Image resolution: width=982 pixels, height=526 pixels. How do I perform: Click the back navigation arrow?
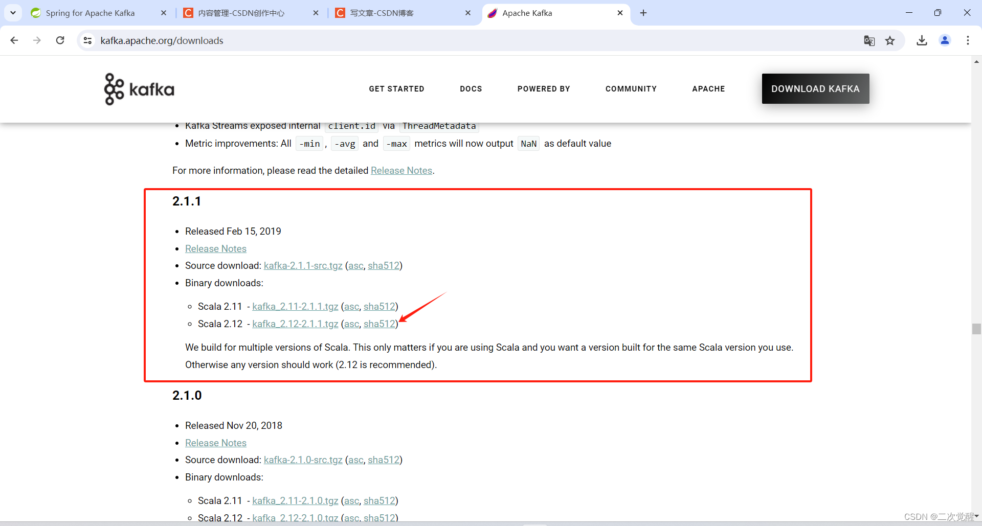pos(14,40)
